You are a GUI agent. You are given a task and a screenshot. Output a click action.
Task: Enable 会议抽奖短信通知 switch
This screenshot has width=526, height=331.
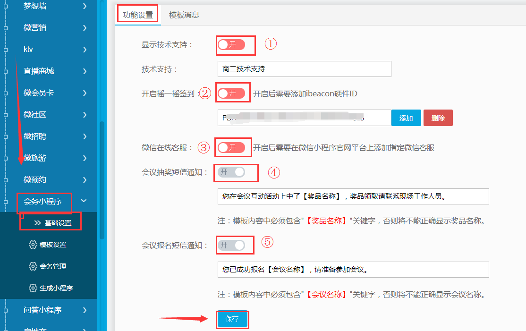click(x=231, y=172)
